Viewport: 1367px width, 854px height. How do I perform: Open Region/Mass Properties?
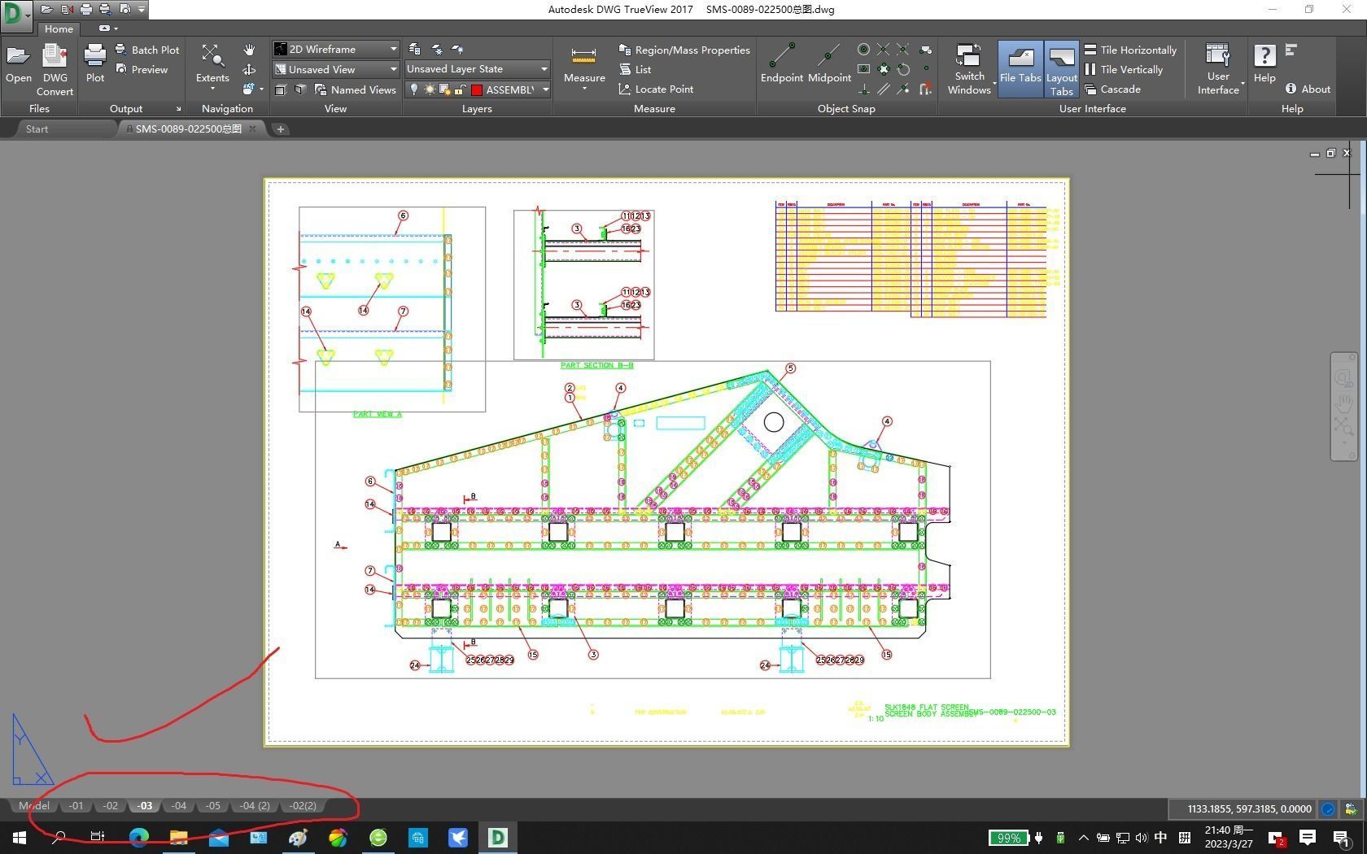point(684,50)
